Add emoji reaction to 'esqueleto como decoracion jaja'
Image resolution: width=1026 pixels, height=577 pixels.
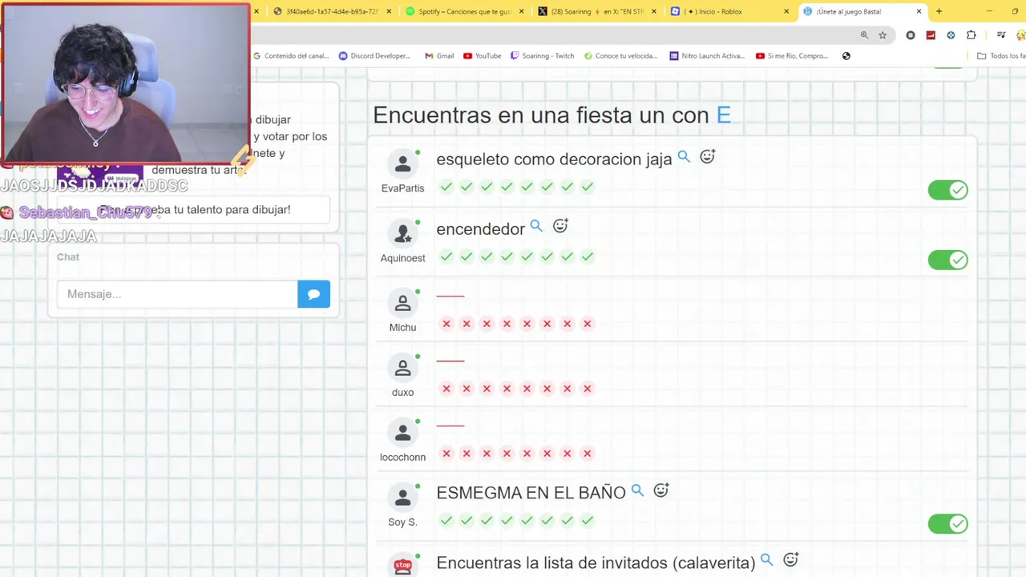(x=707, y=157)
